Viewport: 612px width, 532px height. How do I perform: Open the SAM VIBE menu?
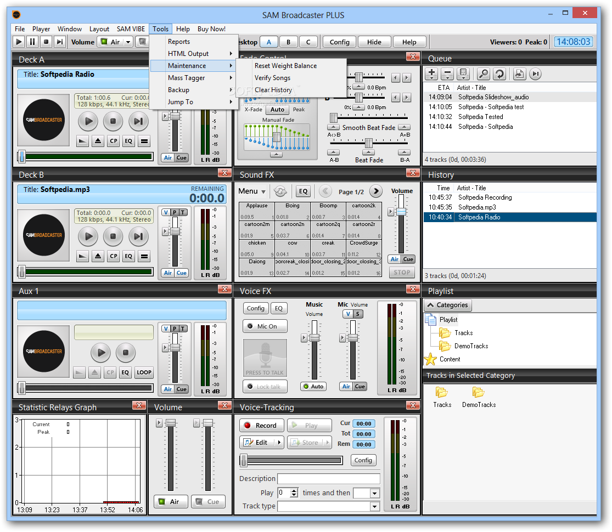pyautogui.click(x=131, y=29)
